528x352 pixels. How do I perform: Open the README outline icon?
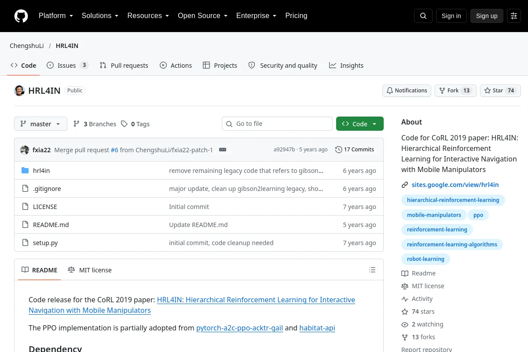pyautogui.click(x=372, y=270)
